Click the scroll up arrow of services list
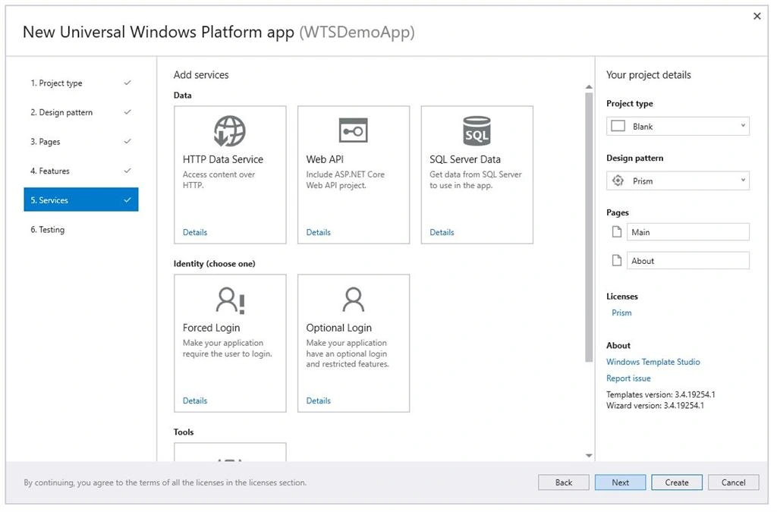The image size is (777, 512). coord(589,87)
